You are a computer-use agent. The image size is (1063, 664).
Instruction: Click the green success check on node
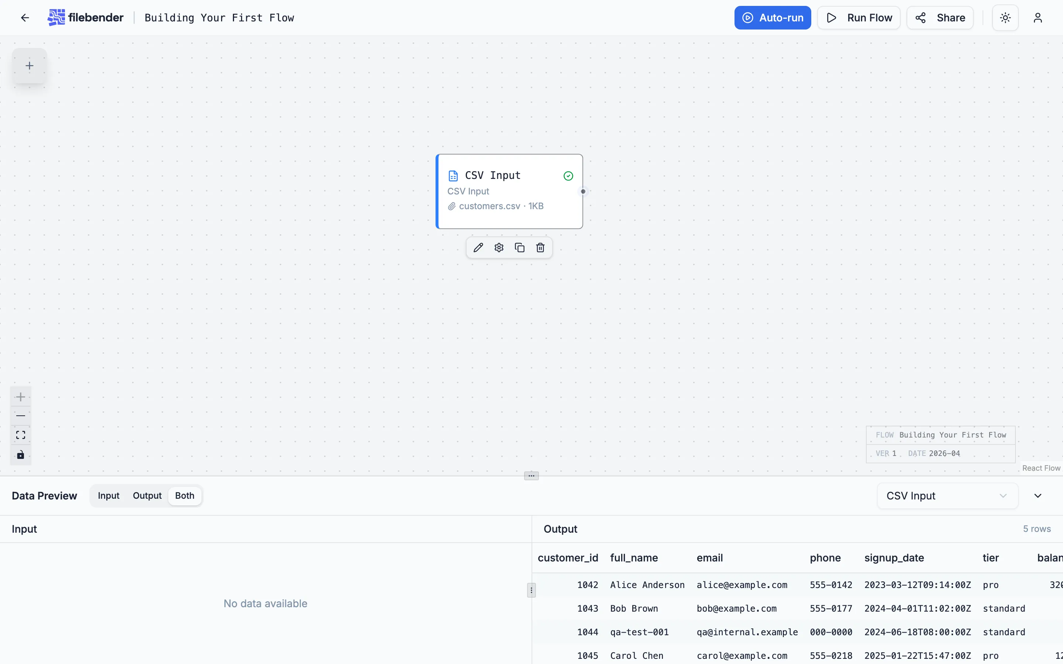point(568,176)
